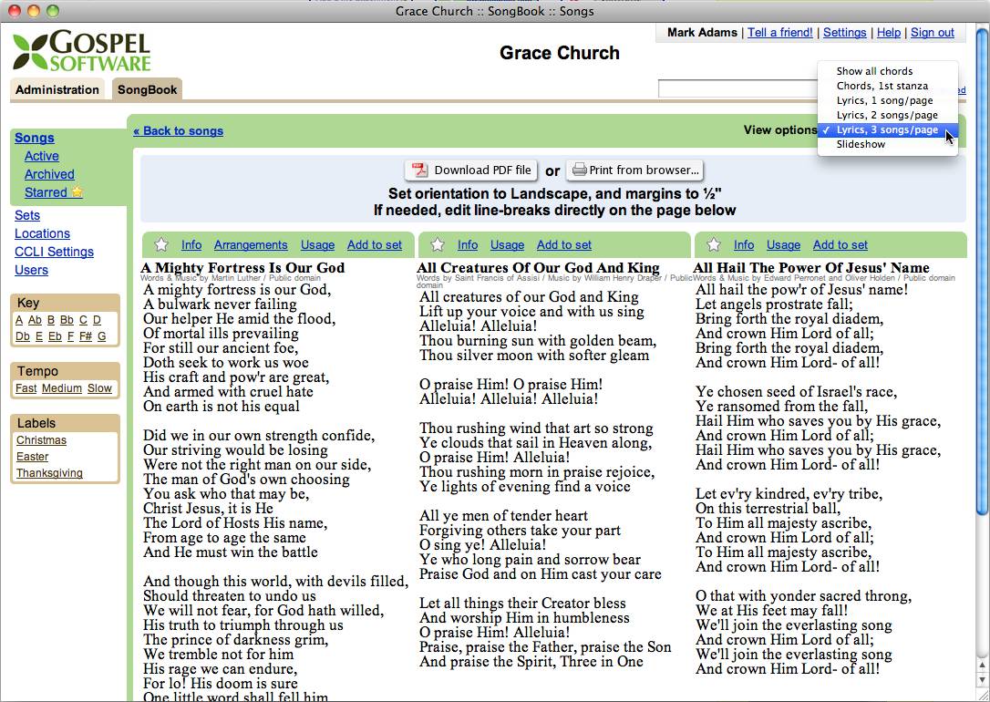Open the Help link
990x702 pixels.
888,32
